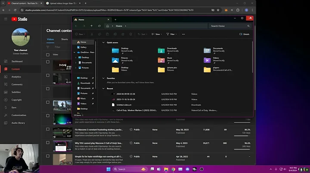This screenshot has width=310, height=173.
Task: Open the Why YOU cannot play Warzone 2 title
Action: [x=99, y=143]
